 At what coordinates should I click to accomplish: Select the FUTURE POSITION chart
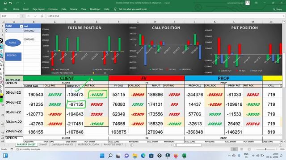[84, 49]
